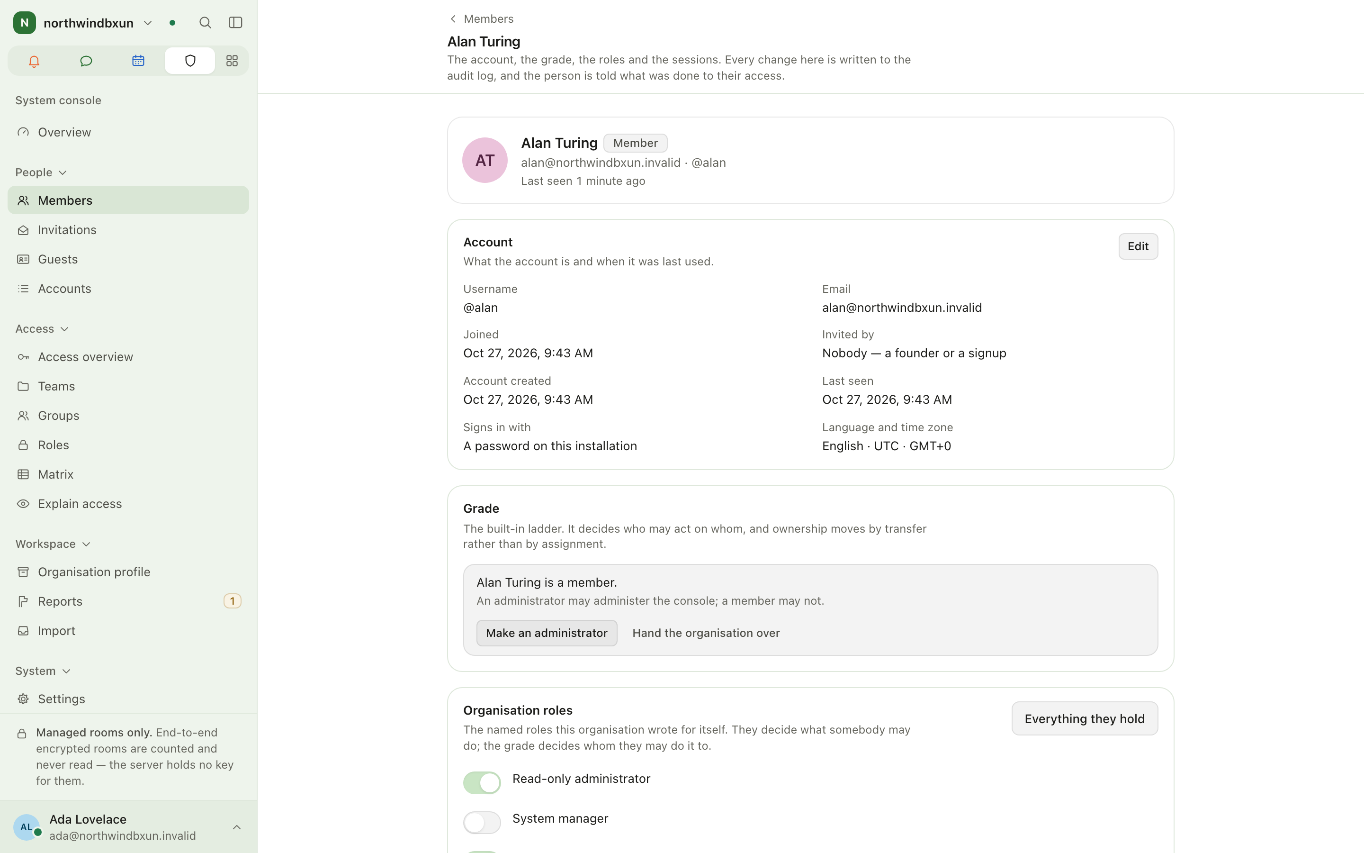Click Hand the organisation over

pos(706,633)
